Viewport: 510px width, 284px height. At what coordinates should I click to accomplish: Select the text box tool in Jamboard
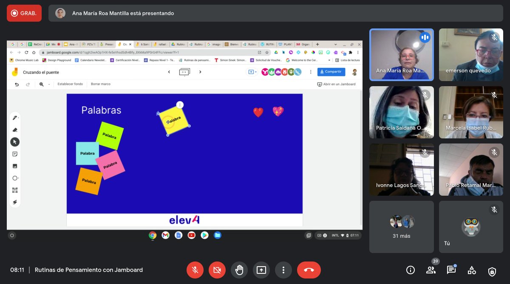coord(15,190)
